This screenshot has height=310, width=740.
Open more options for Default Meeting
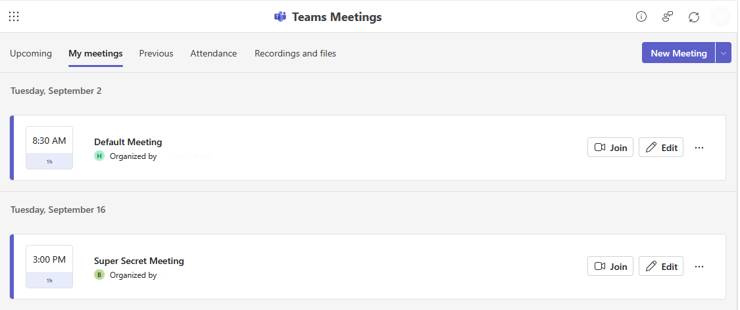[x=699, y=148]
